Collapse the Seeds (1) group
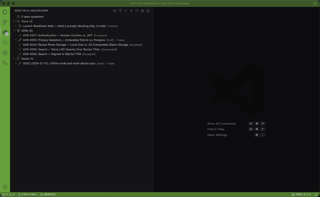 pyautogui.click(x=14, y=59)
